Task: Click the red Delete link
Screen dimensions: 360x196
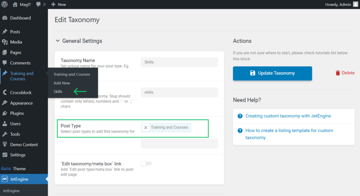Action: [x=348, y=73]
